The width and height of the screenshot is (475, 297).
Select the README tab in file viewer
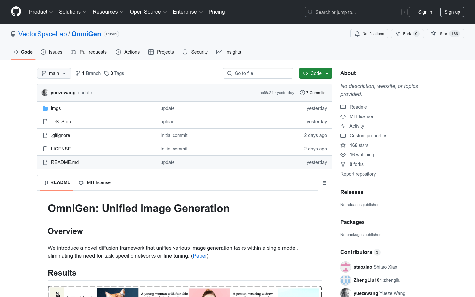click(x=56, y=182)
